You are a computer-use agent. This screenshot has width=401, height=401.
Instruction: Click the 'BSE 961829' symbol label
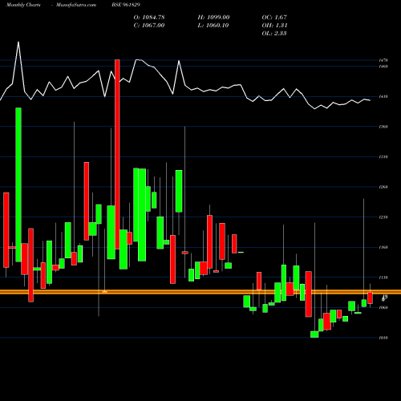[126, 5]
